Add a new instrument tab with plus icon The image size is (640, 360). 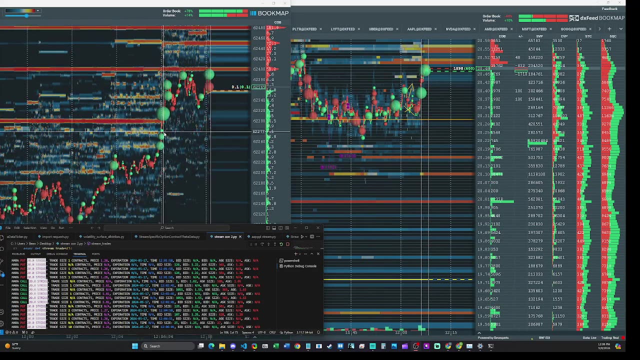pos(609,29)
